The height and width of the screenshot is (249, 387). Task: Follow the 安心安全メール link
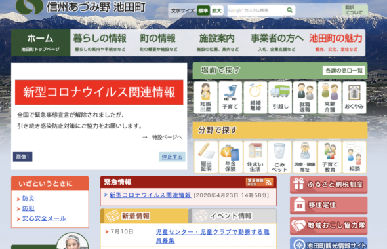[x=44, y=218]
